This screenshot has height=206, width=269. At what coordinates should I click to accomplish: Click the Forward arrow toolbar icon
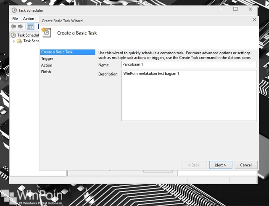(x=21, y=27)
